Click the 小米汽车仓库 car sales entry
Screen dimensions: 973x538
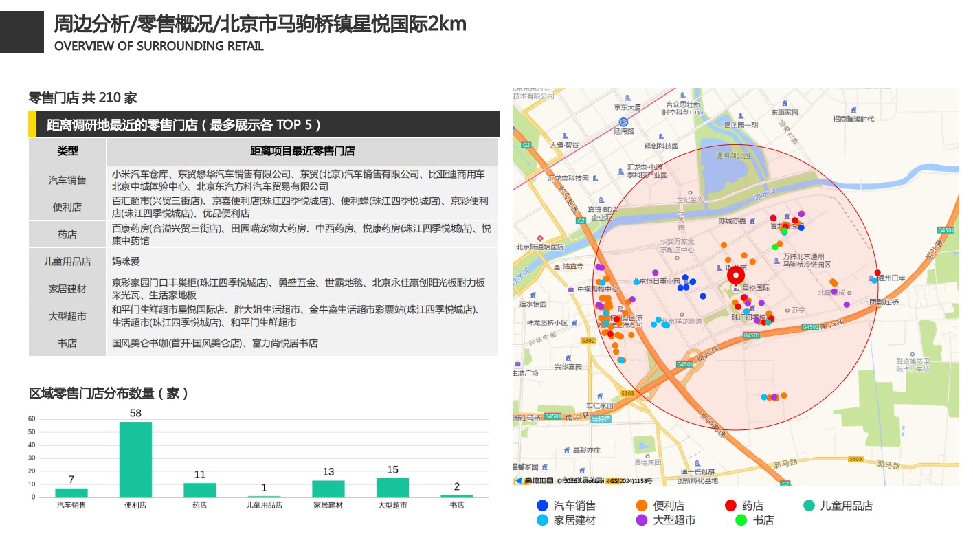point(141,174)
